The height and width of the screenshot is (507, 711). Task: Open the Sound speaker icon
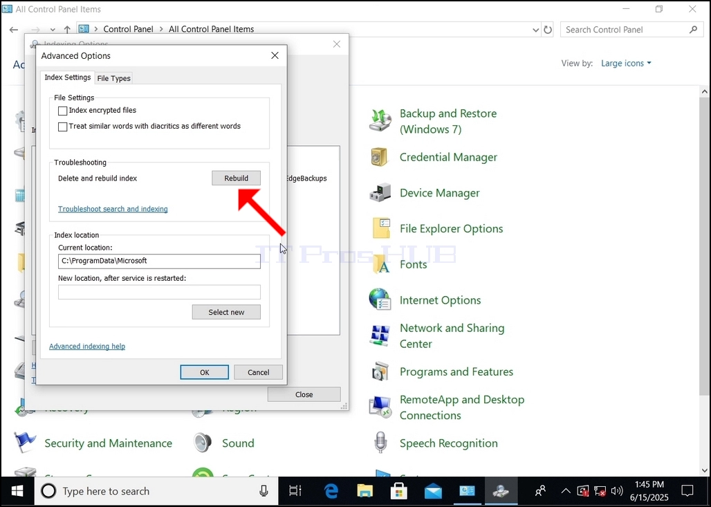coord(203,443)
